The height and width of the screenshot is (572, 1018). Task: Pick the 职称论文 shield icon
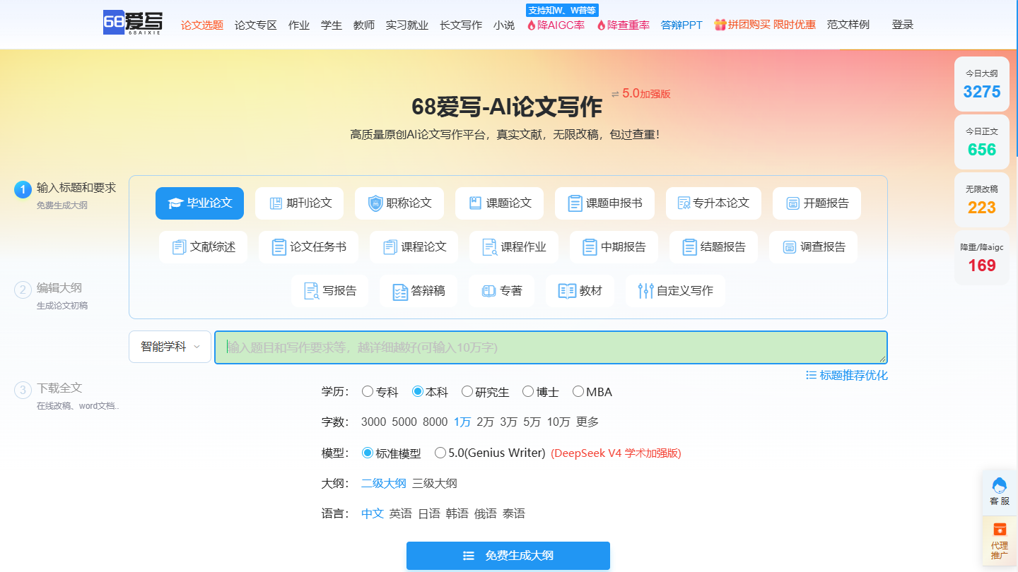[x=375, y=203]
